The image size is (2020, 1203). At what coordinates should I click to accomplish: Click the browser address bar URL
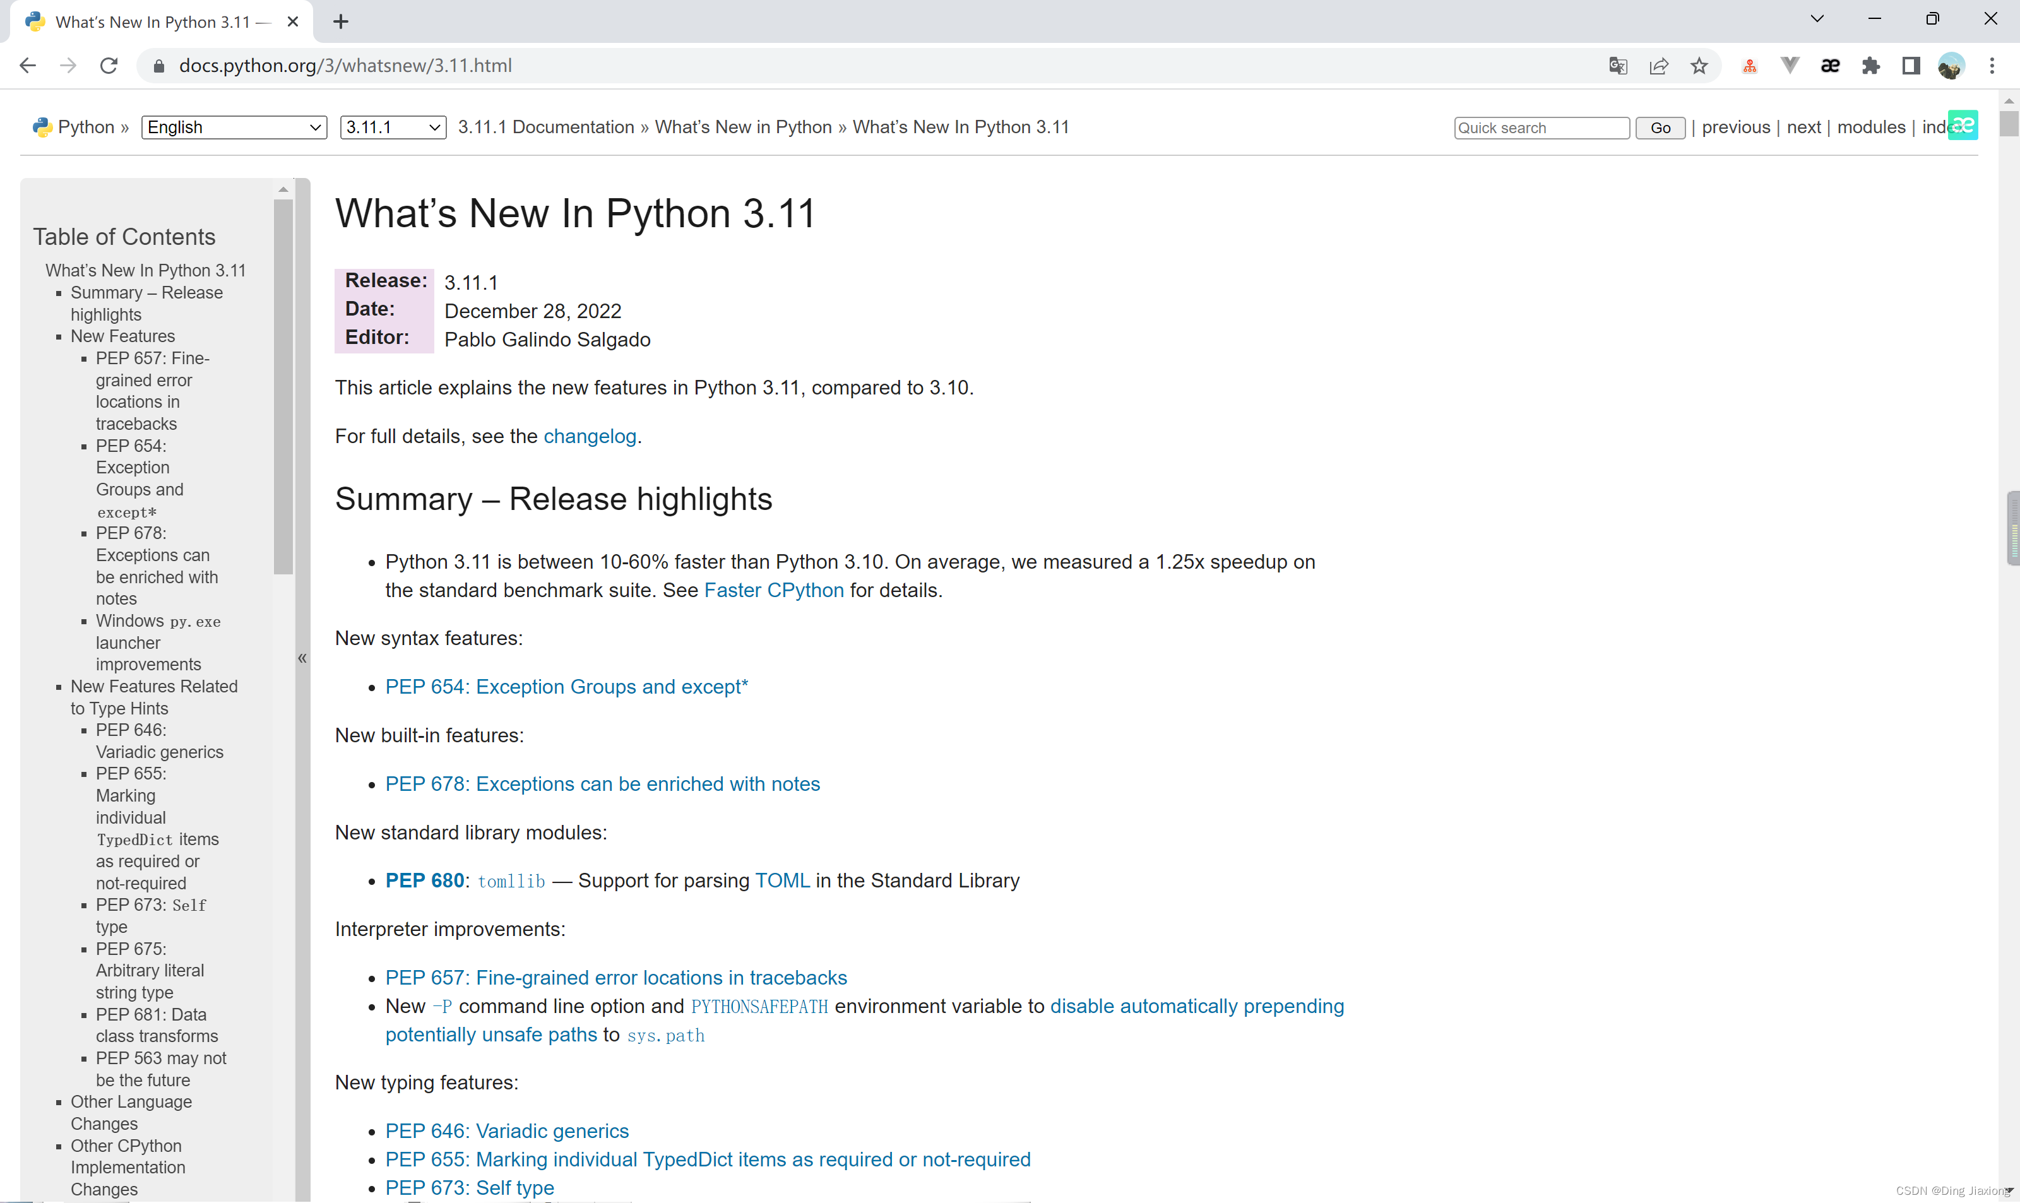345,66
